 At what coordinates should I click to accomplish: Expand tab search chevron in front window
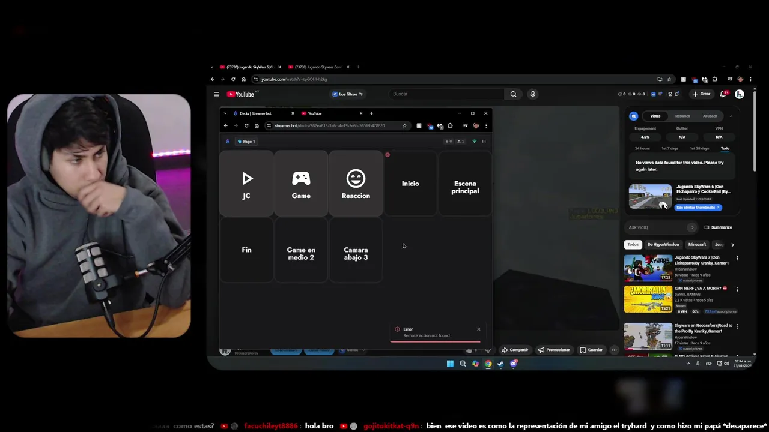tap(225, 113)
